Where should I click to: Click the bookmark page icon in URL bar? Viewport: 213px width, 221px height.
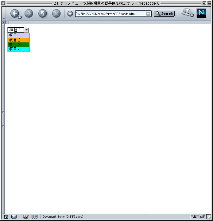click(78, 14)
